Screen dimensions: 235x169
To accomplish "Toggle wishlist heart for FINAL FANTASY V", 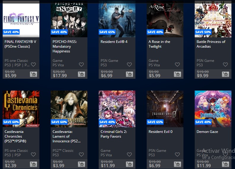I will click(33, 65).
